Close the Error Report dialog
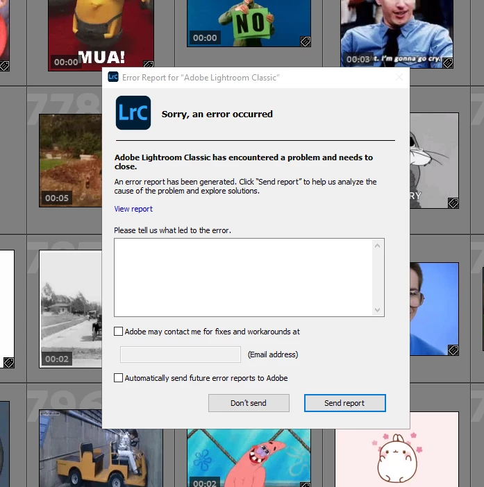 (x=399, y=77)
